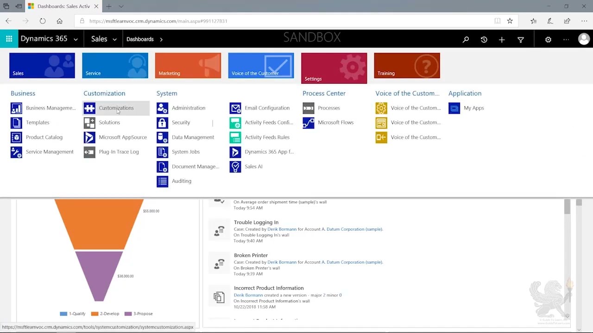
Task: Open the Customizations link text
Action: 116,108
